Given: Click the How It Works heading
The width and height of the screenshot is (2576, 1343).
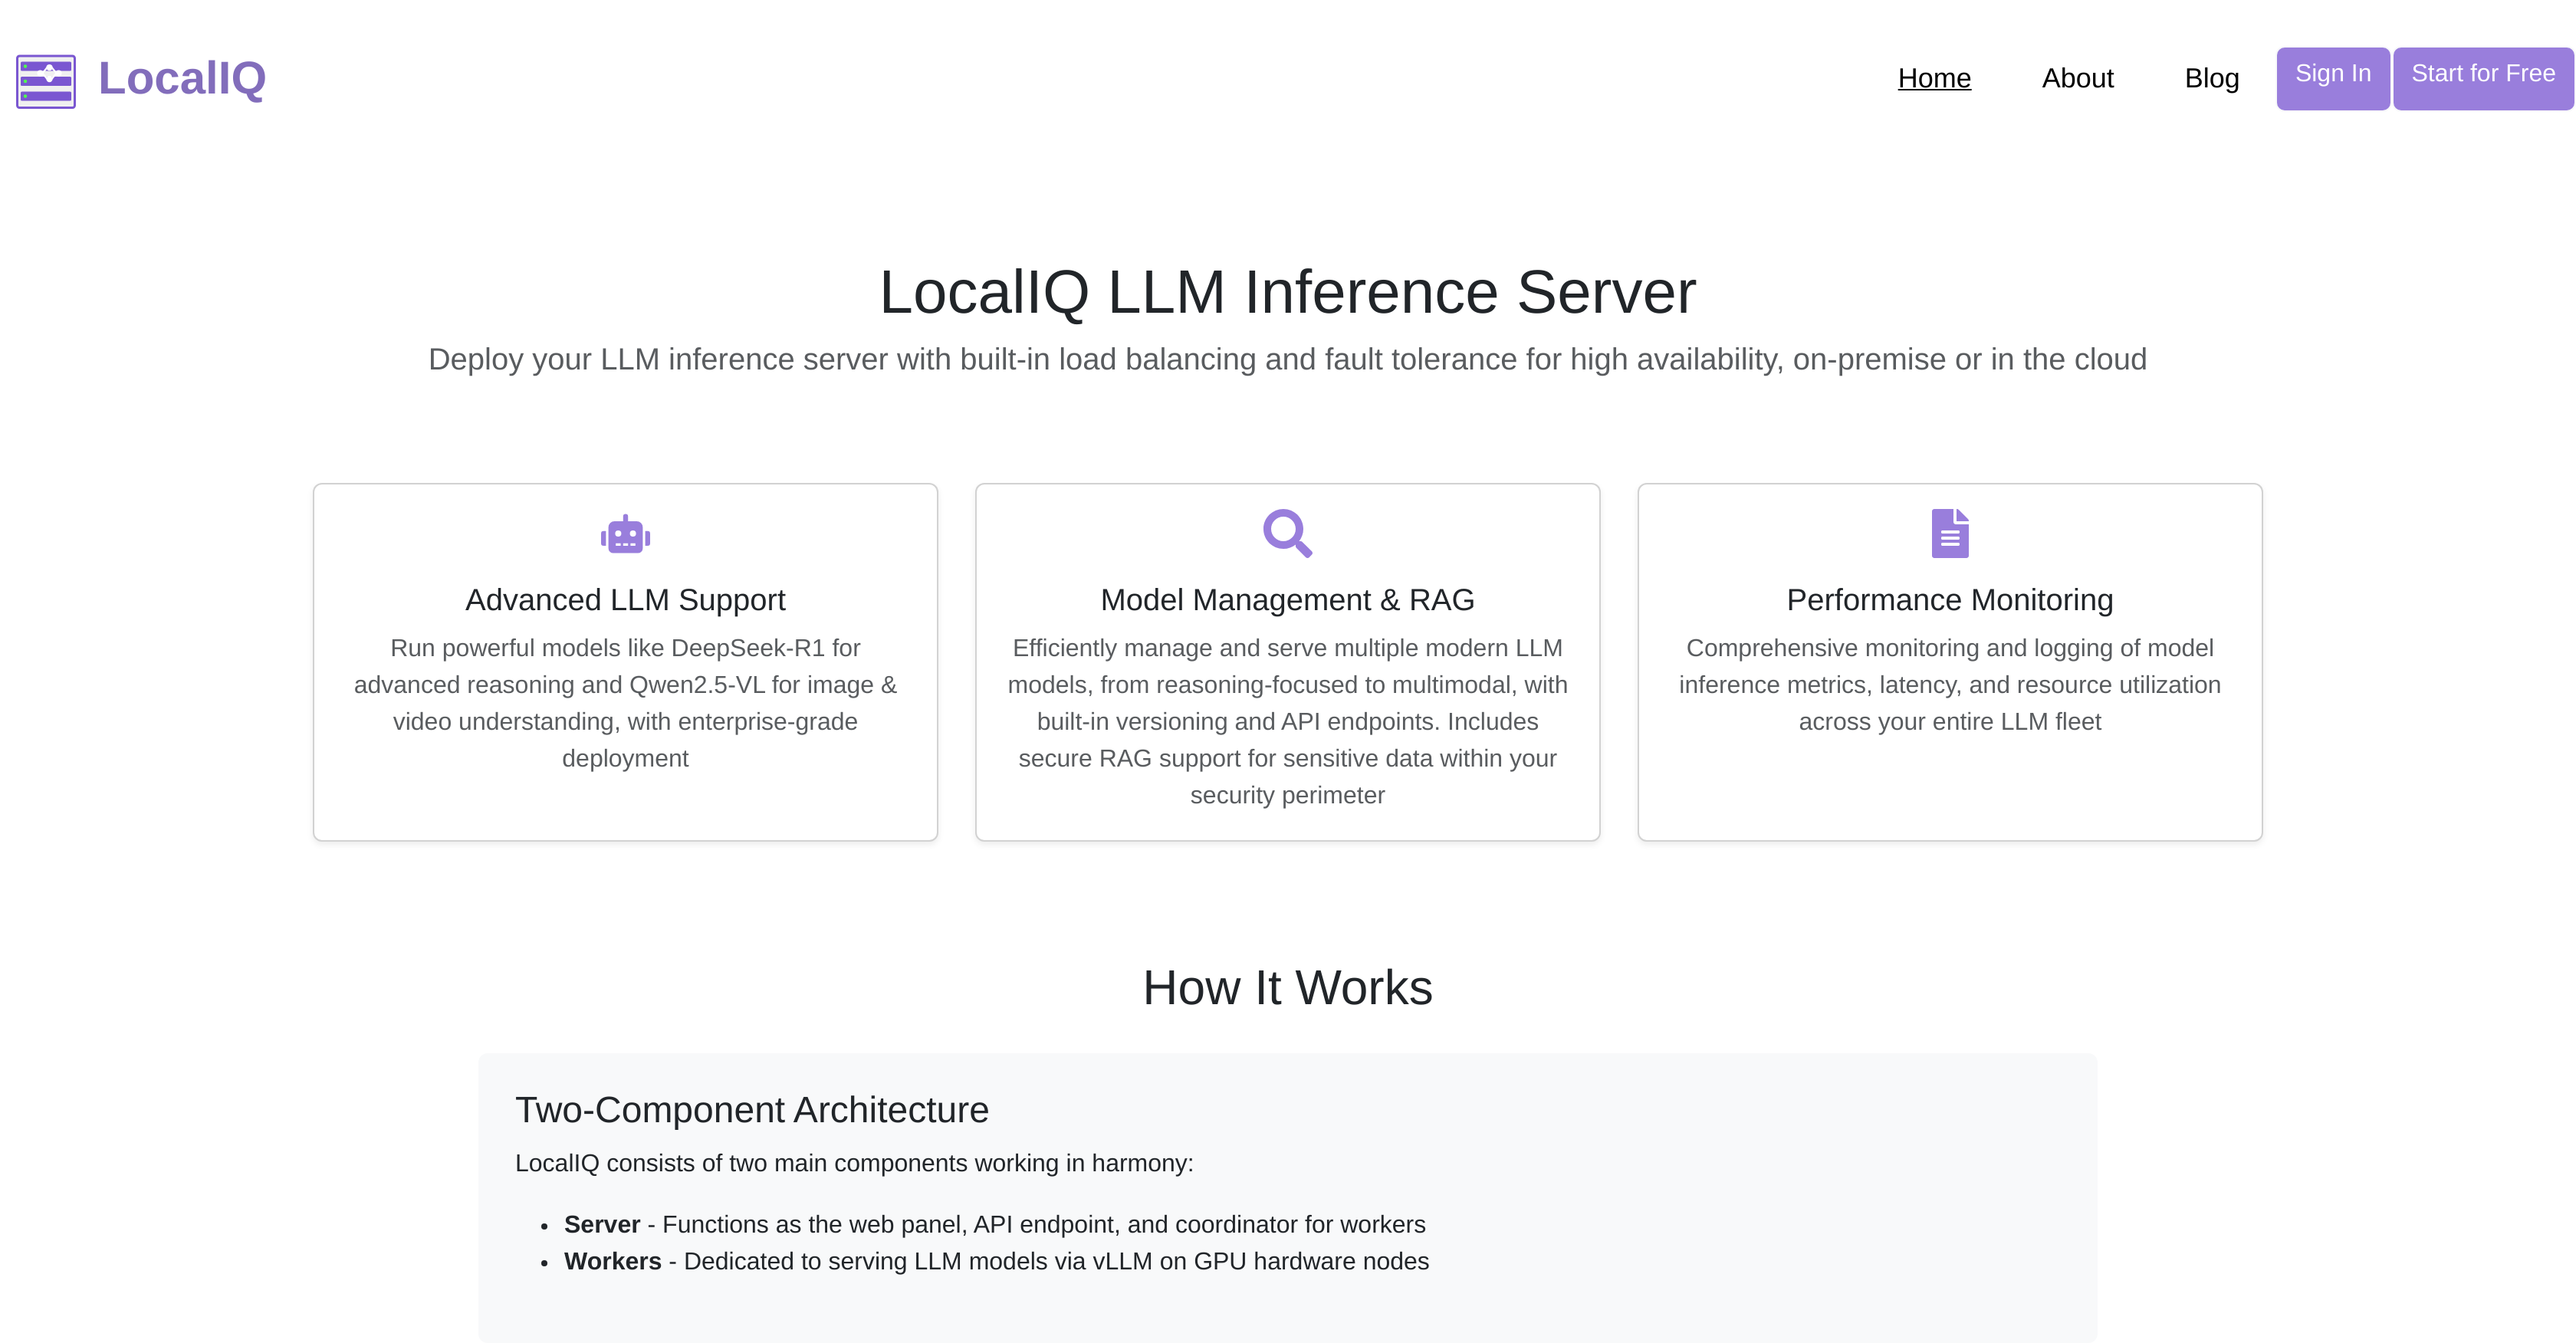Looking at the screenshot, I should [1288, 988].
